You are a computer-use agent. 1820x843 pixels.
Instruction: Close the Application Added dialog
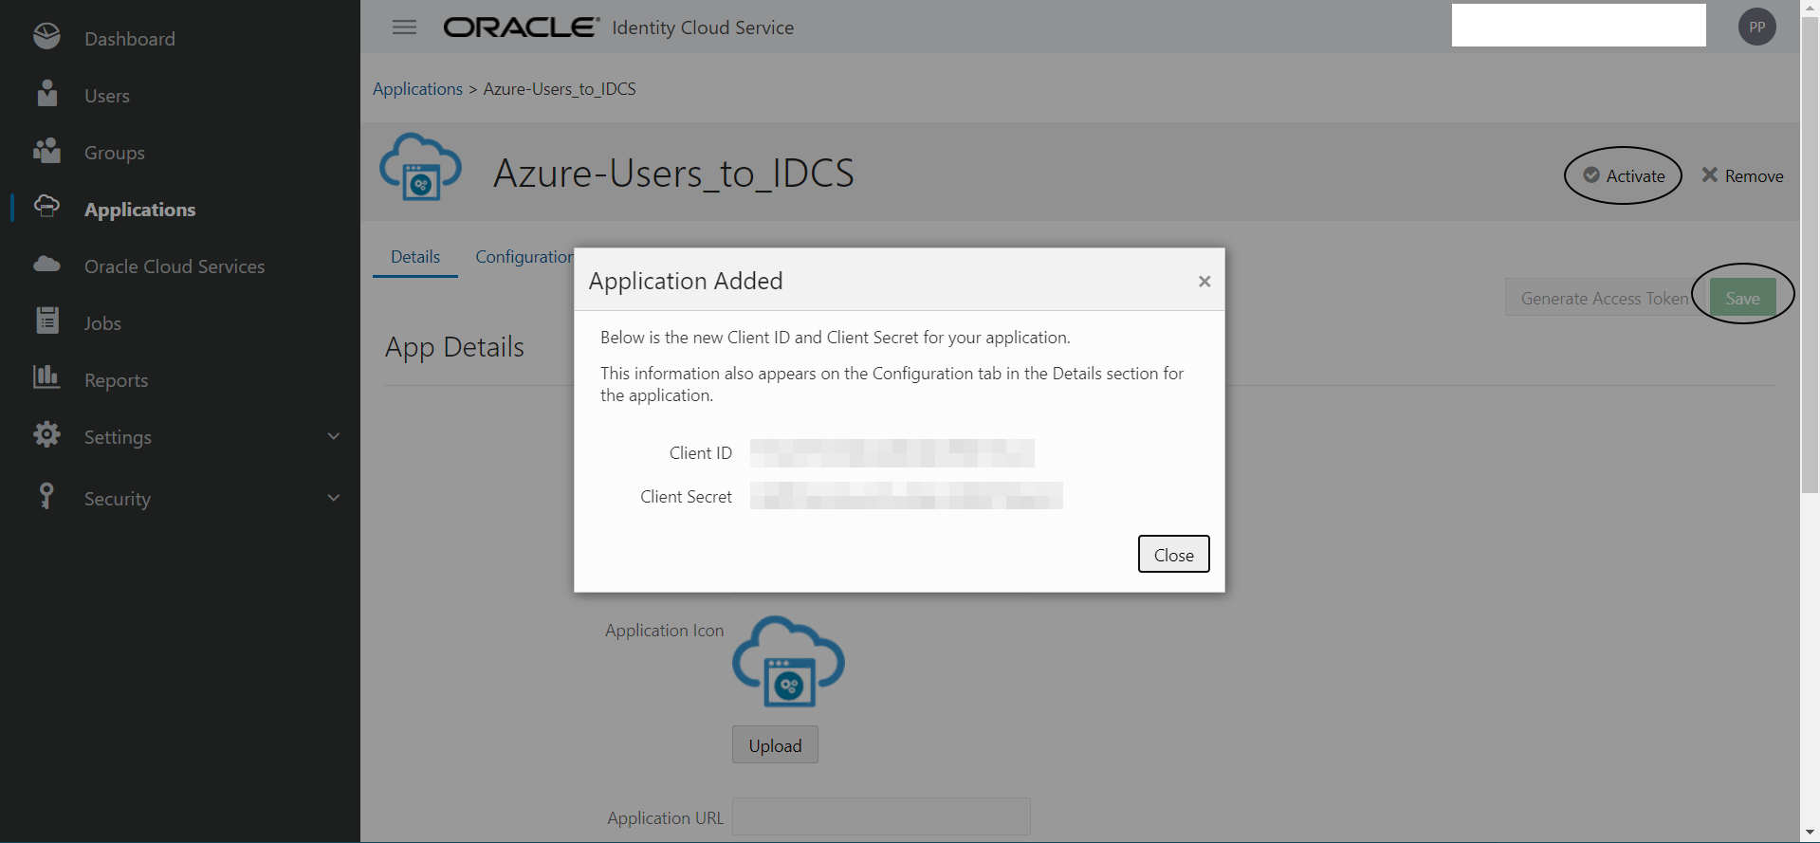pyautogui.click(x=1173, y=555)
